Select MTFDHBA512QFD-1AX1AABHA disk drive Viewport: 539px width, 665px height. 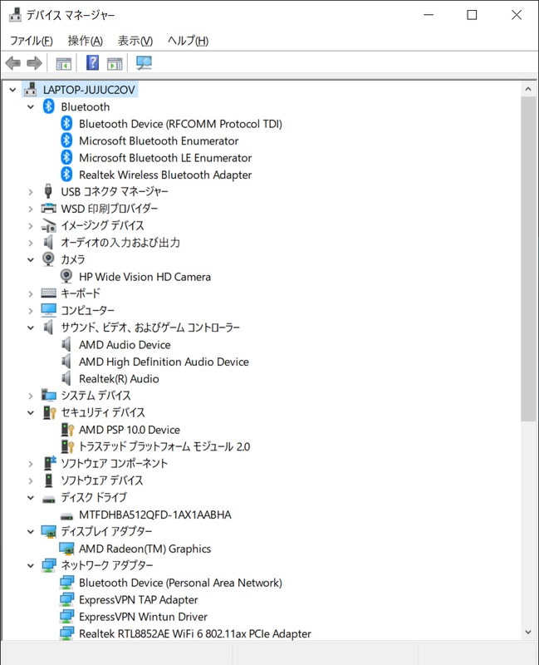(x=155, y=515)
